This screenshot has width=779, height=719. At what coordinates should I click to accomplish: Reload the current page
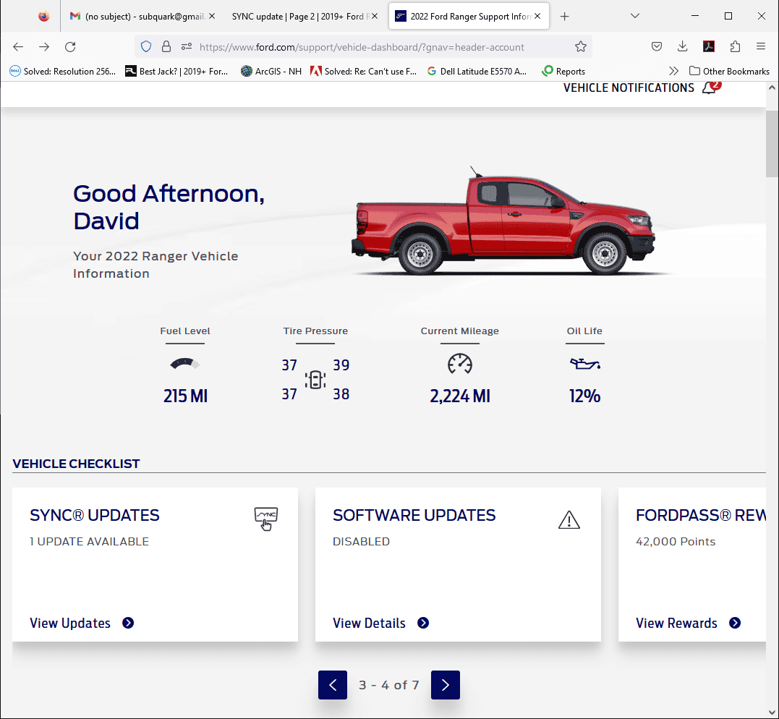pos(70,47)
